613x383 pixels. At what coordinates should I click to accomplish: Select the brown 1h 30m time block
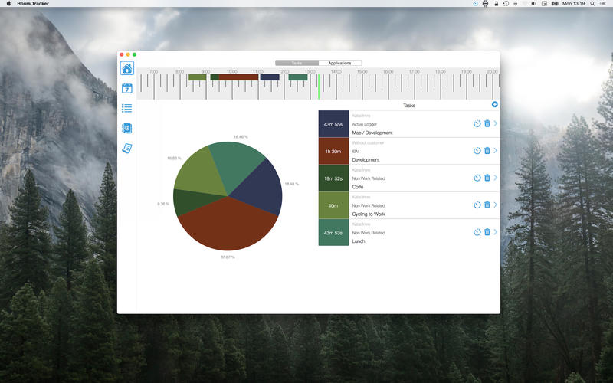(333, 151)
